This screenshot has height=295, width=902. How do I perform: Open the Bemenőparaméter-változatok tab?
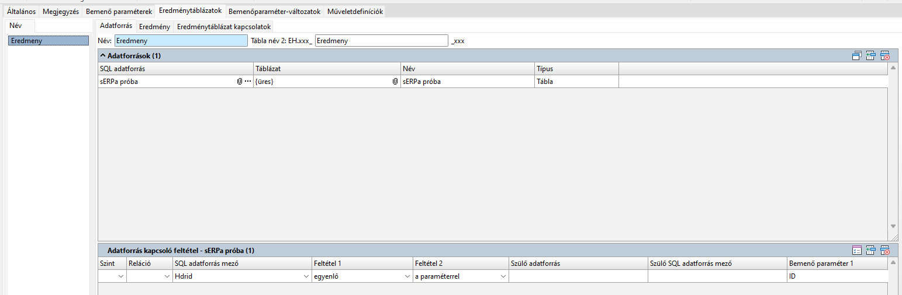coord(275,12)
